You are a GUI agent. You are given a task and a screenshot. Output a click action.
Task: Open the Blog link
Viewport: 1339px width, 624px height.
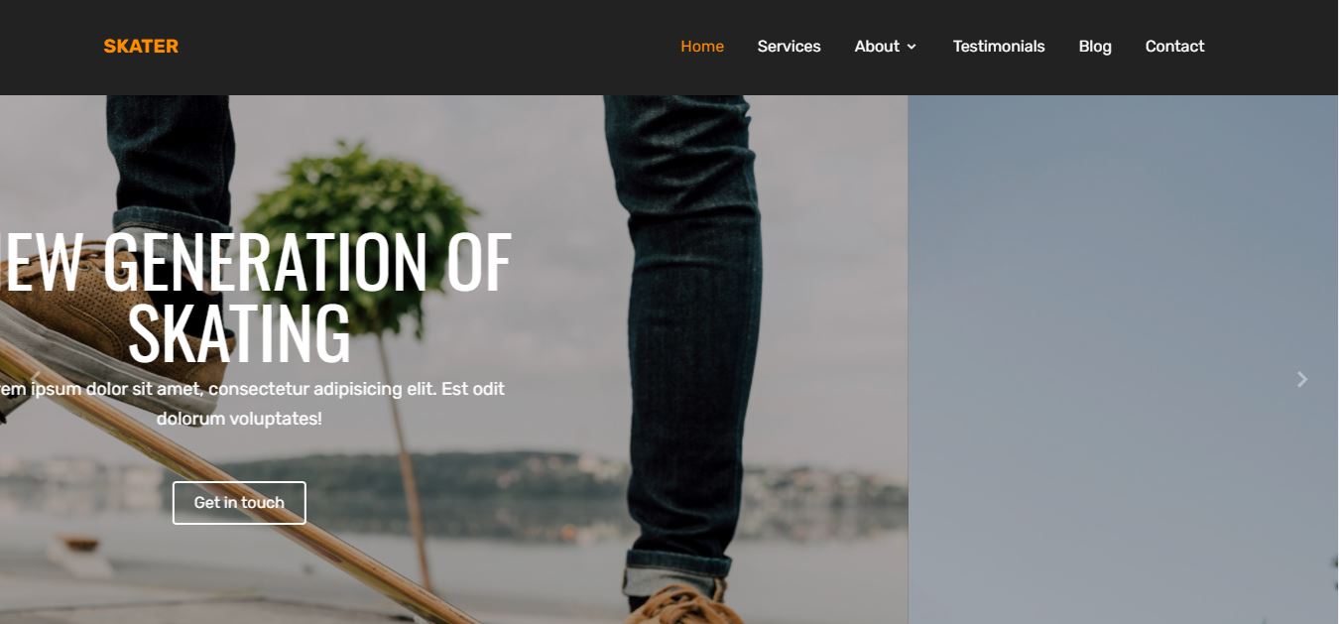point(1095,46)
